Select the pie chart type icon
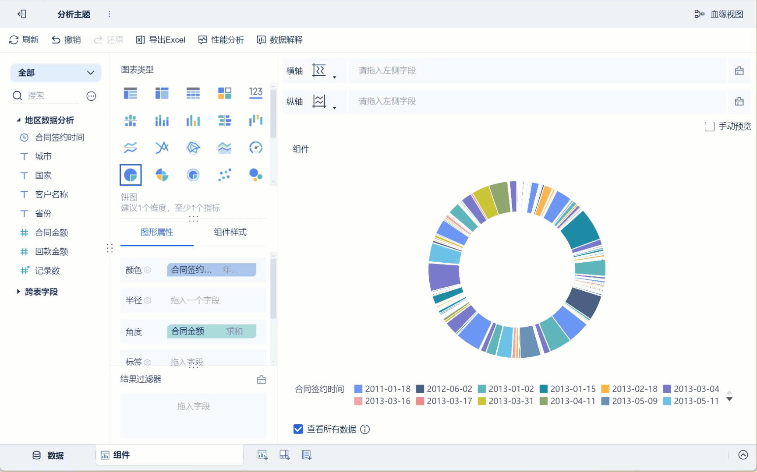Viewport: 757px width, 472px height. pyautogui.click(x=131, y=175)
